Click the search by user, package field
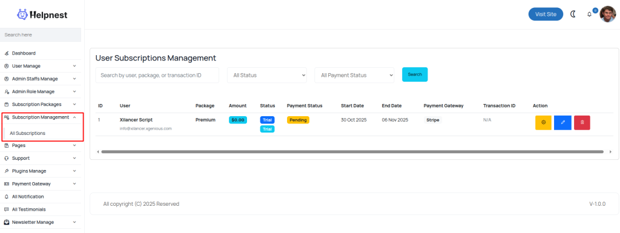 [x=157, y=75]
